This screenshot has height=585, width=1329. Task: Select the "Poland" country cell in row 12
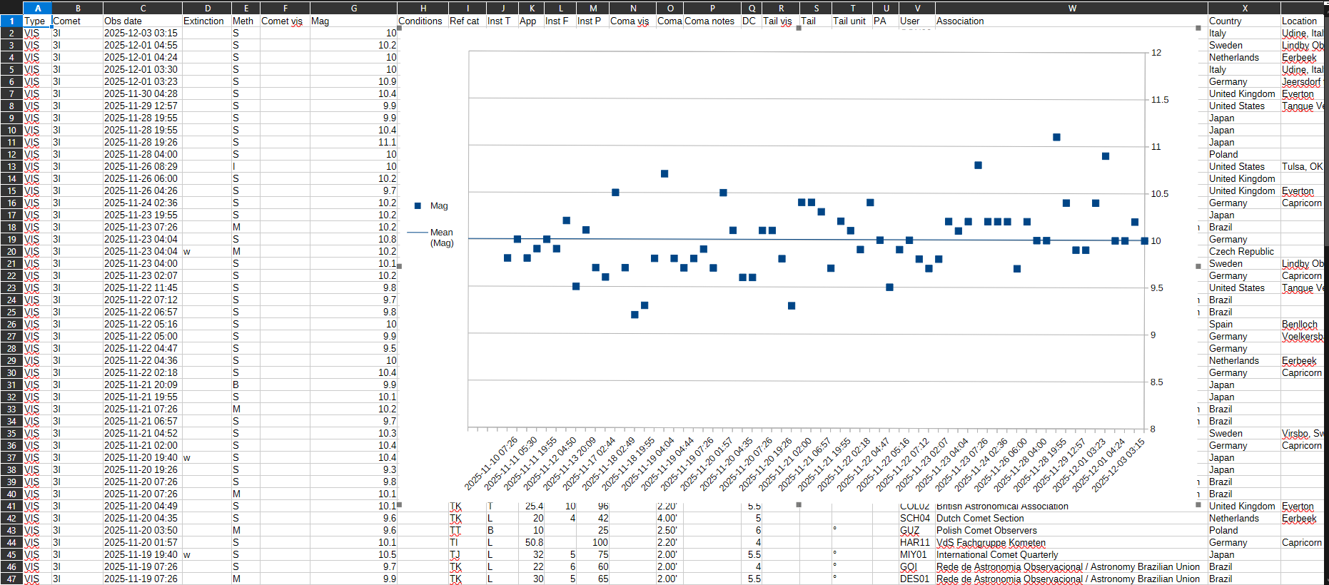pyautogui.click(x=1244, y=154)
